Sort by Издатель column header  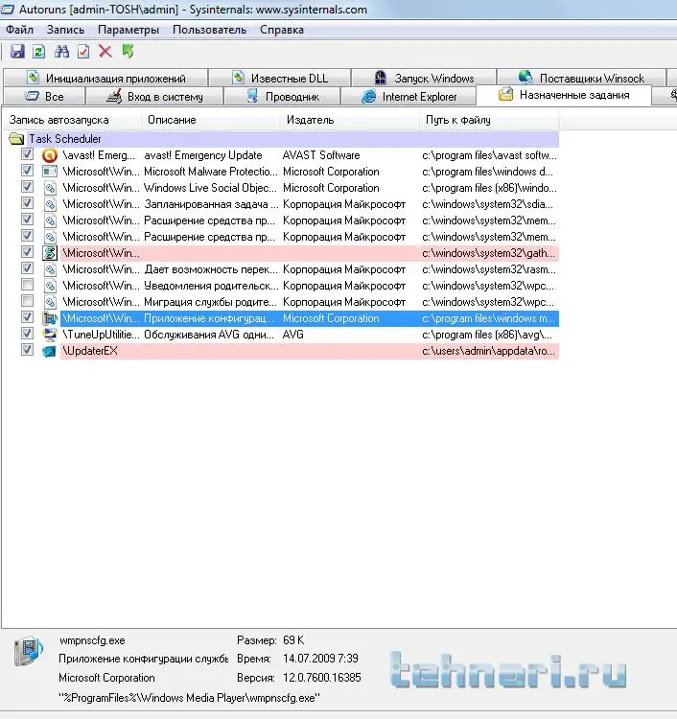coord(349,120)
